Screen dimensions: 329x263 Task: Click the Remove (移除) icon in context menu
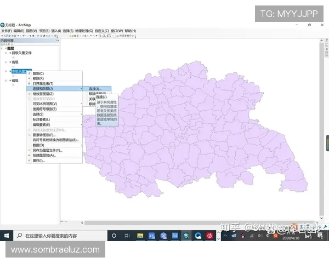30,78
